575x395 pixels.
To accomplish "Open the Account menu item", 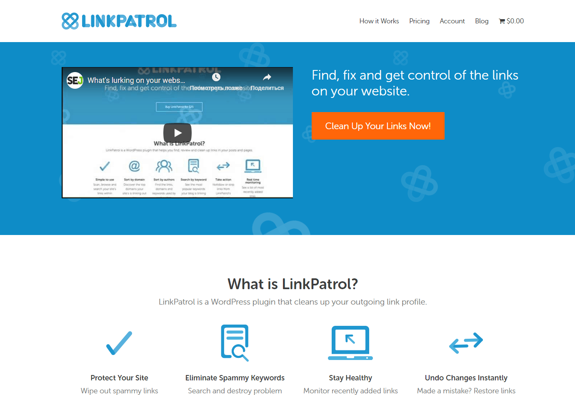I will (x=452, y=21).
